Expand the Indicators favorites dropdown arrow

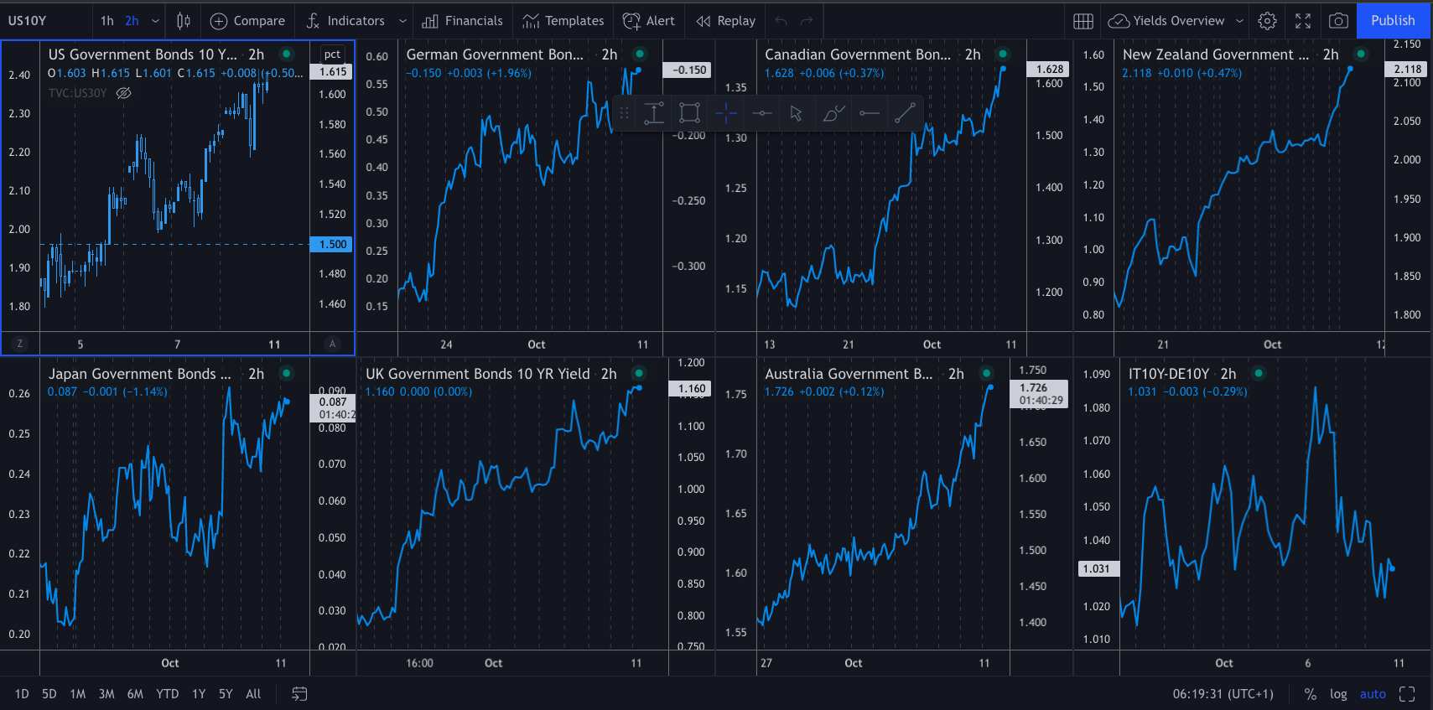[402, 21]
